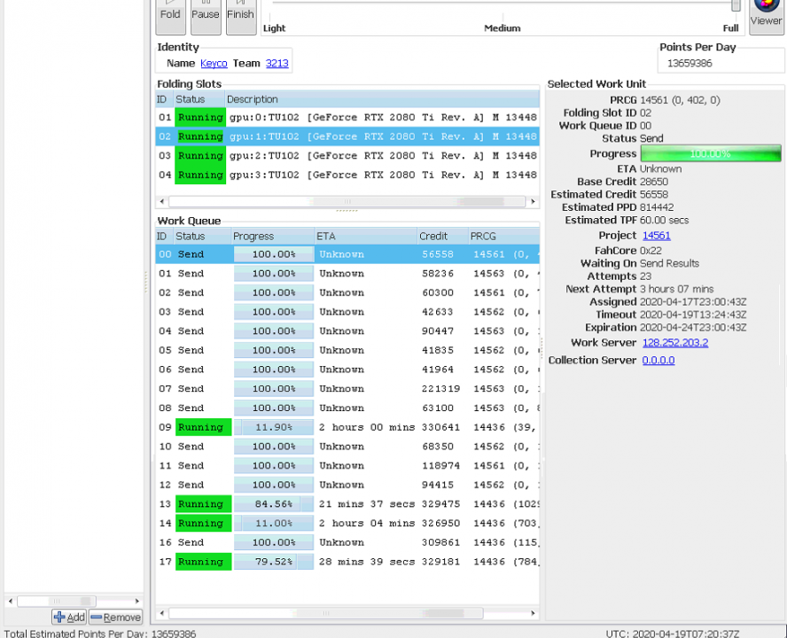
Task: Select running work queue row 17 at 79.52%
Action: tap(347, 562)
